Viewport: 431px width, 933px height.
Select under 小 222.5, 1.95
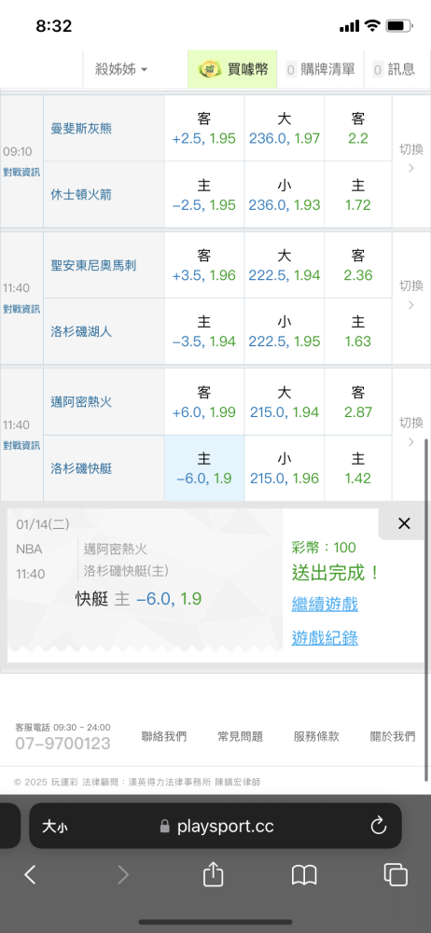[x=285, y=331]
